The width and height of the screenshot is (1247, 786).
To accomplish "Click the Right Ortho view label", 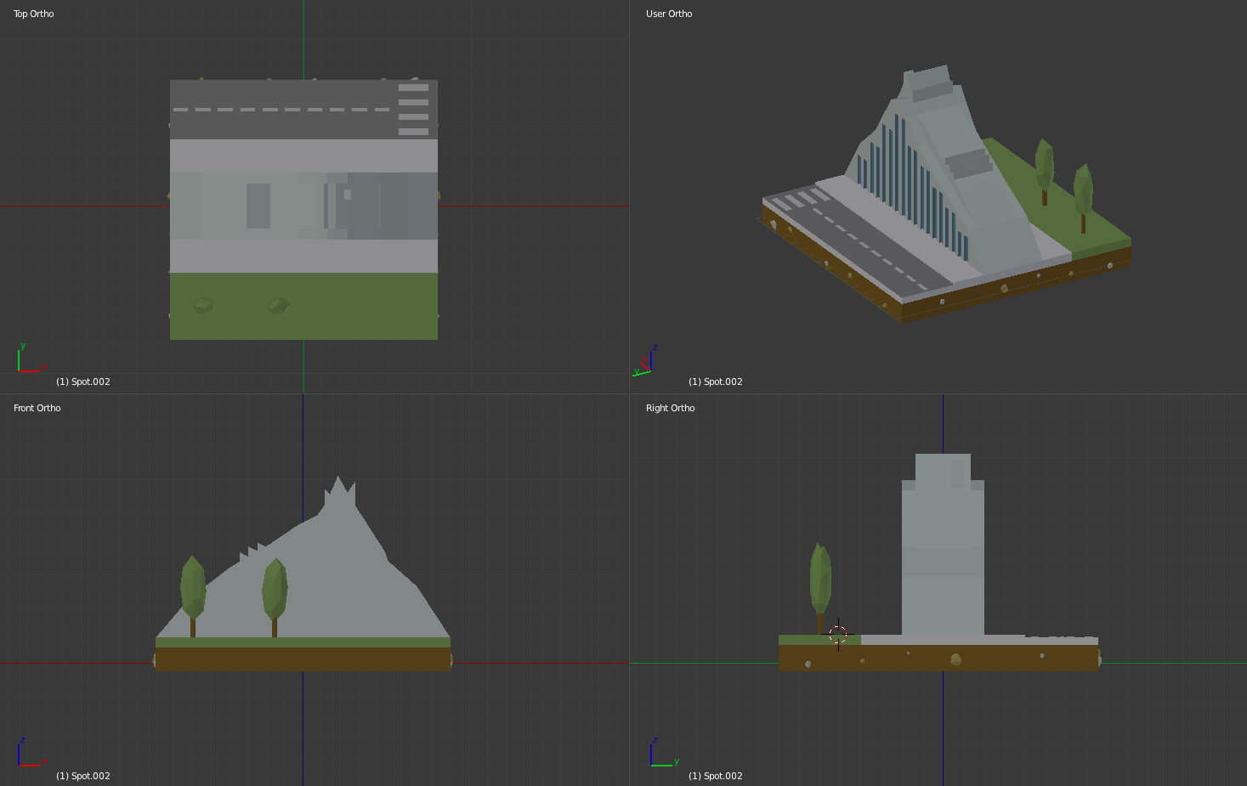I will (670, 408).
